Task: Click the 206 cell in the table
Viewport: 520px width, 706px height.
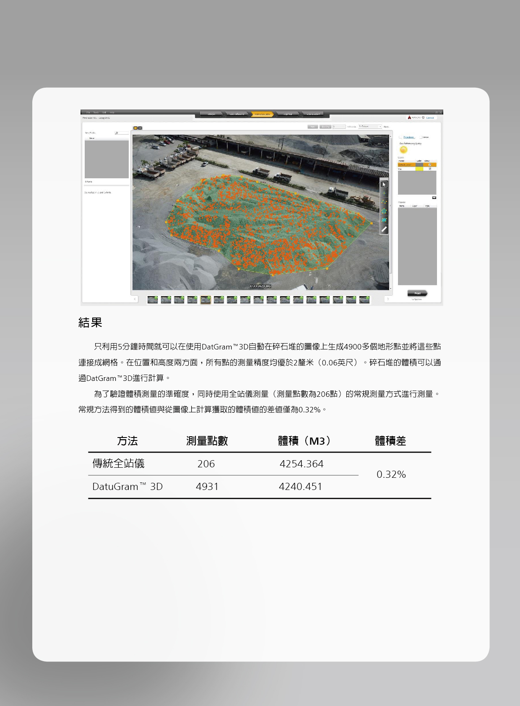Action: (x=206, y=464)
